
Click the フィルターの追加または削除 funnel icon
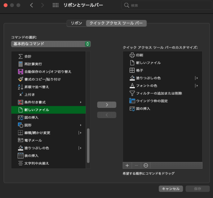pos(132,93)
